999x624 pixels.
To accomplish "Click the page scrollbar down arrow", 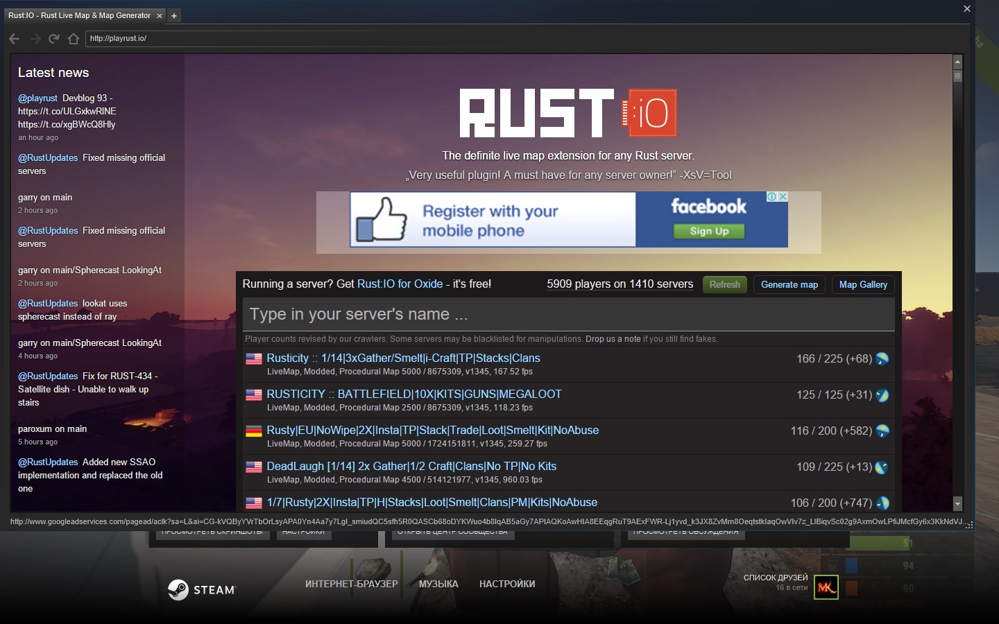I will 957,504.
